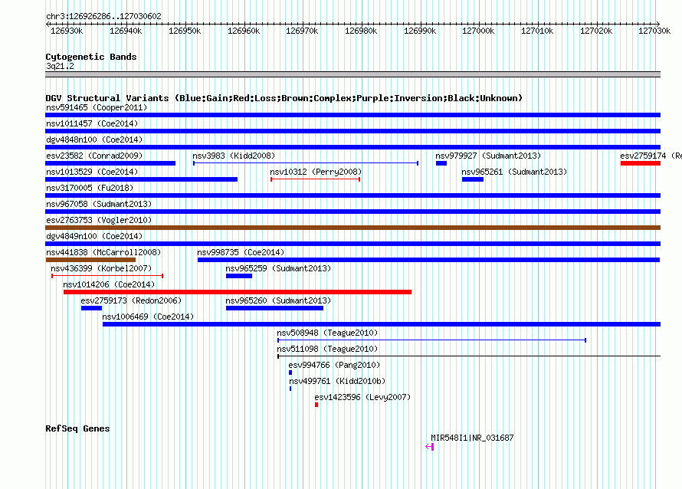Click the 126950k ruler tick label
Screen dimensions: 682x489
tap(185, 31)
